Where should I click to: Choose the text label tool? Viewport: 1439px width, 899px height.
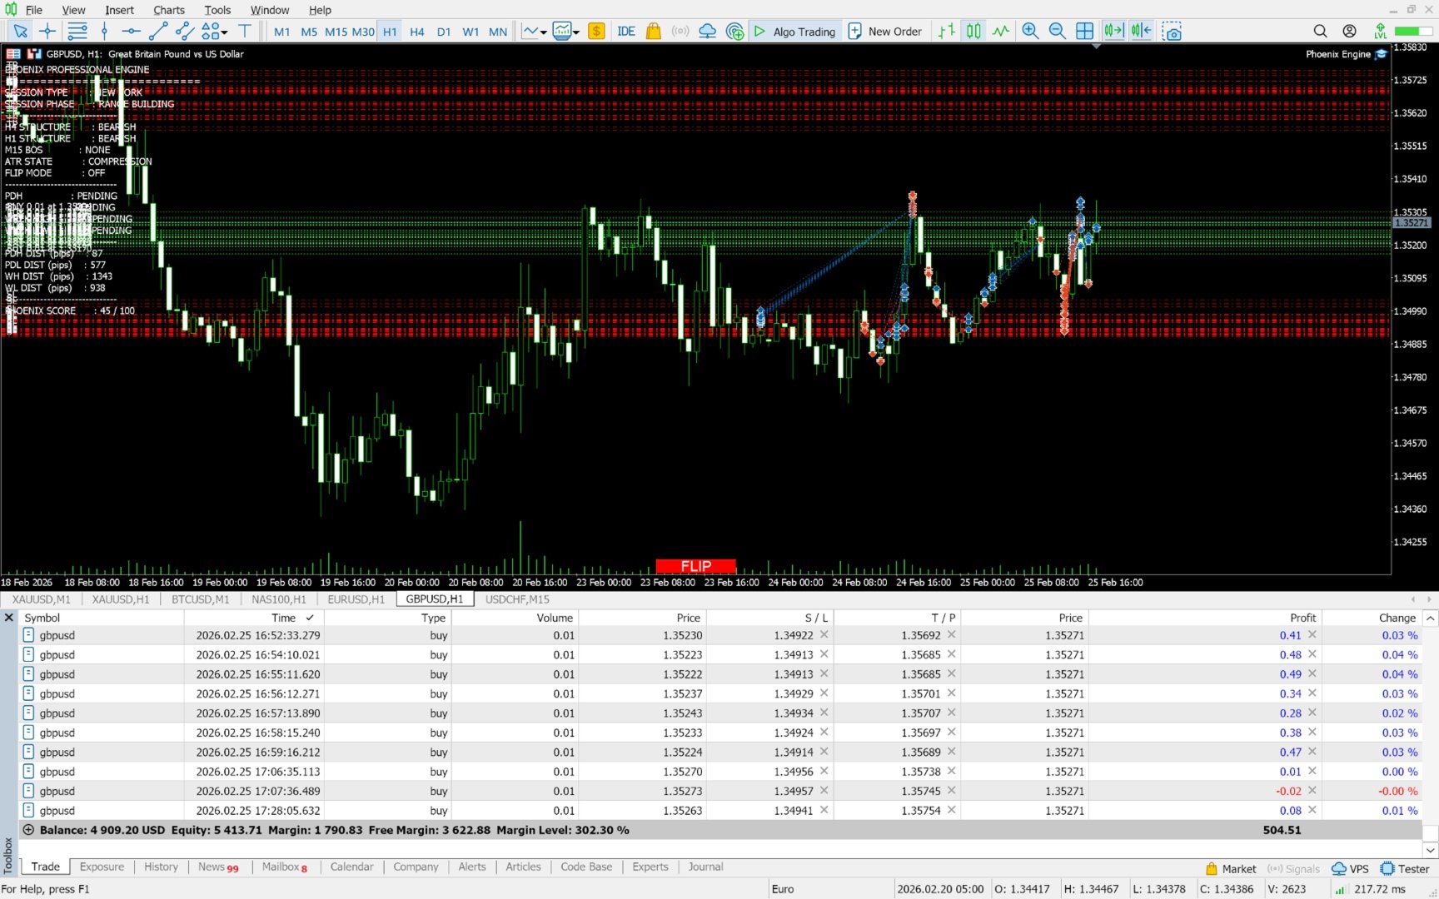click(x=245, y=32)
